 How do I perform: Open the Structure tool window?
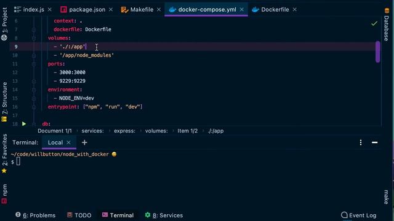(x=4, y=102)
